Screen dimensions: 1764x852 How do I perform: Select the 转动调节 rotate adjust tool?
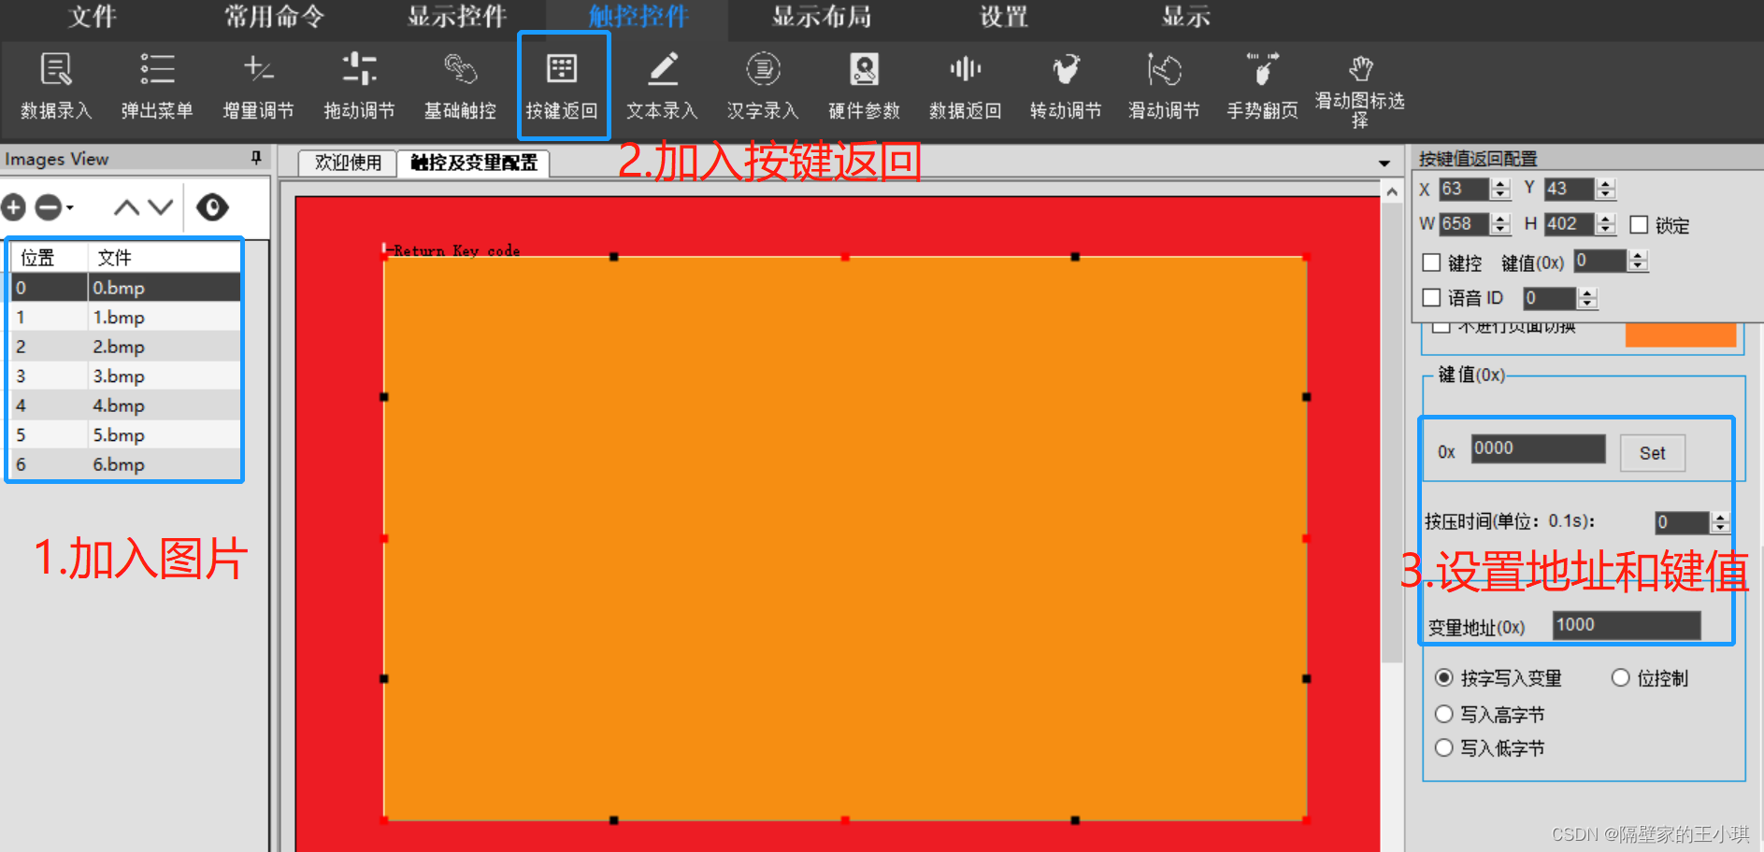pos(1066,87)
